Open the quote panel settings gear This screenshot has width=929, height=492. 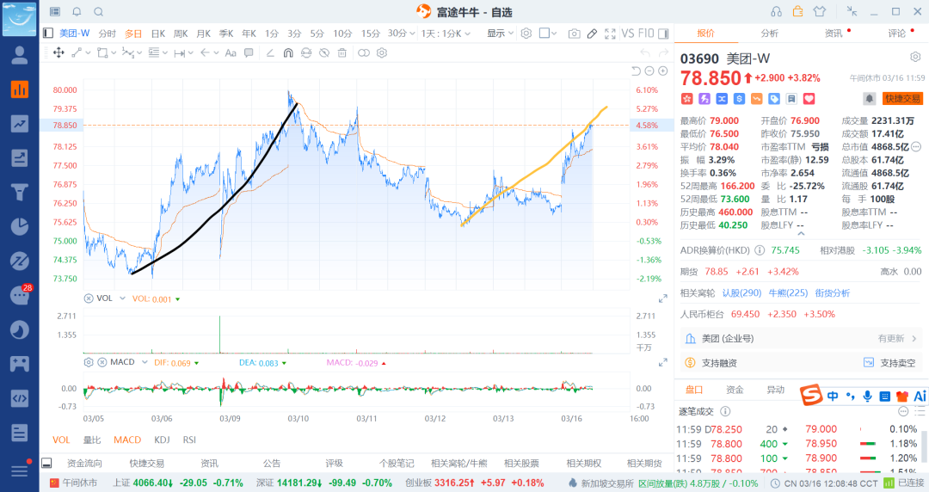pos(915,57)
